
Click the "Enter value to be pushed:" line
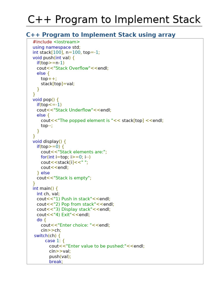(x=97, y=246)
